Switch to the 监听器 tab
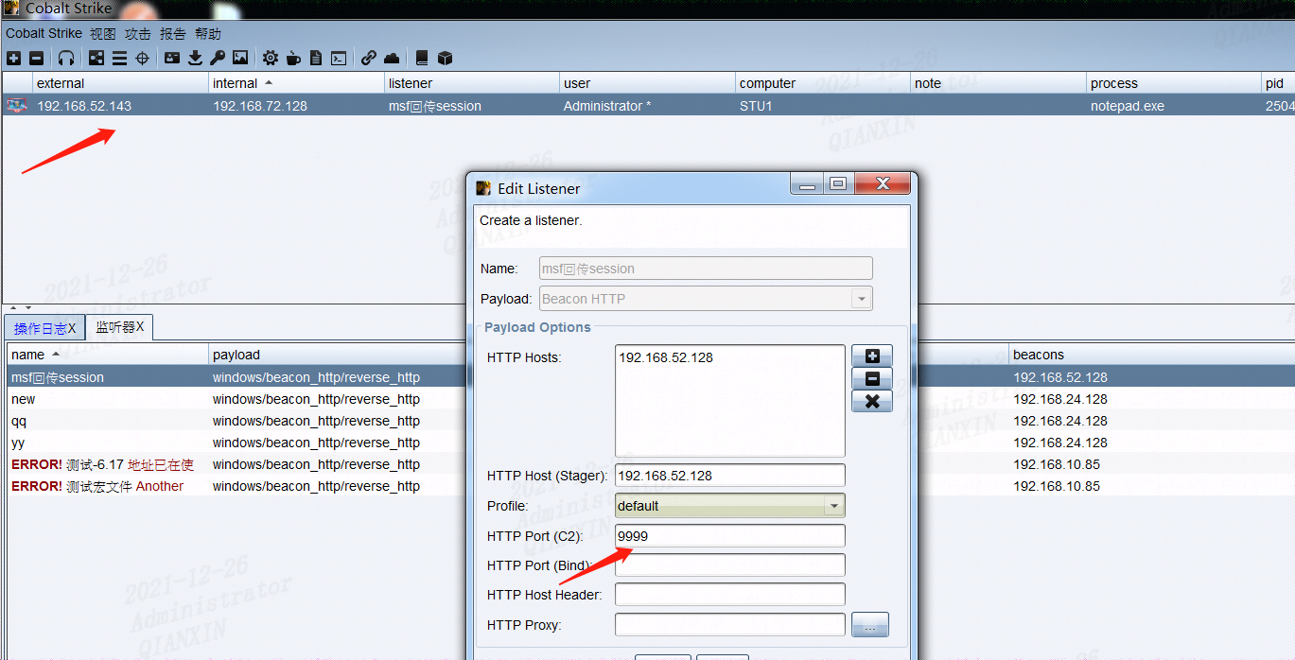This screenshot has height=660, width=1295. point(119,327)
